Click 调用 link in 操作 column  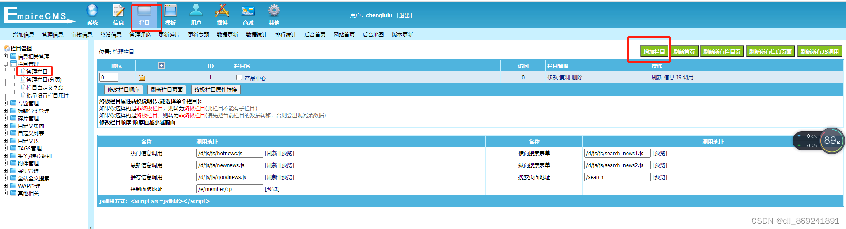pos(688,78)
